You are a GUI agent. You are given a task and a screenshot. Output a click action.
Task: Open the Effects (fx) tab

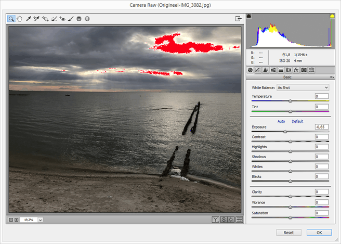(296, 70)
